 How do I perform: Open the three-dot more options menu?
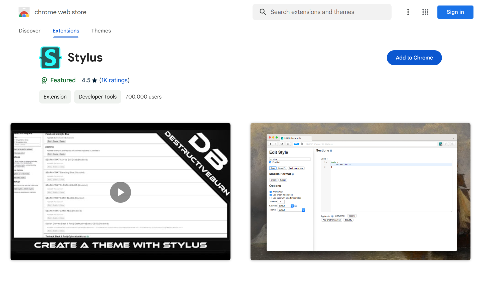tap(408, 12)
